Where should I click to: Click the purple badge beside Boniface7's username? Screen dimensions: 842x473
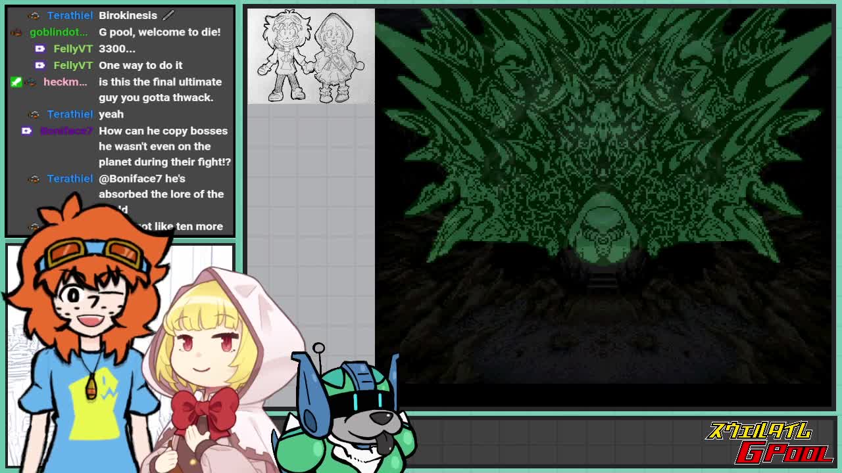pos(26,131)
